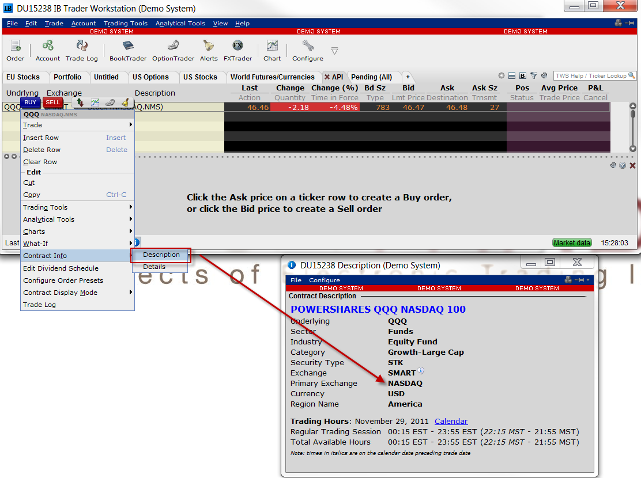Open the Order toolbar icon

point(15,50)
